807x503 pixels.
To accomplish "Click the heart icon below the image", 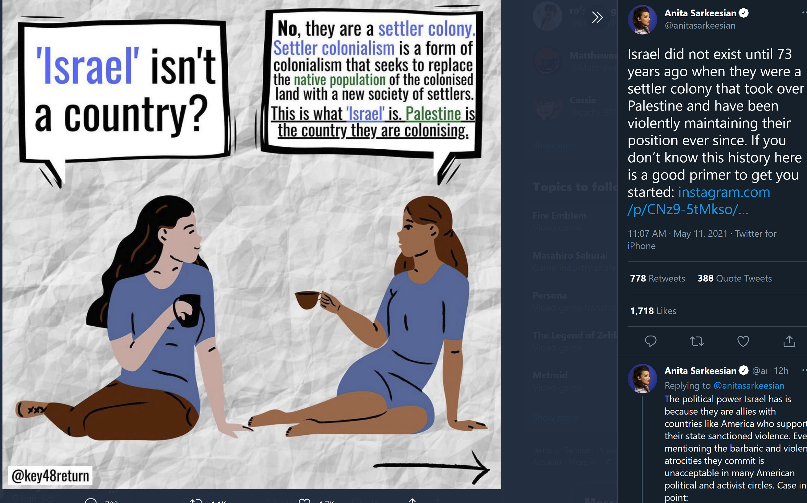I will pos(304,500).
